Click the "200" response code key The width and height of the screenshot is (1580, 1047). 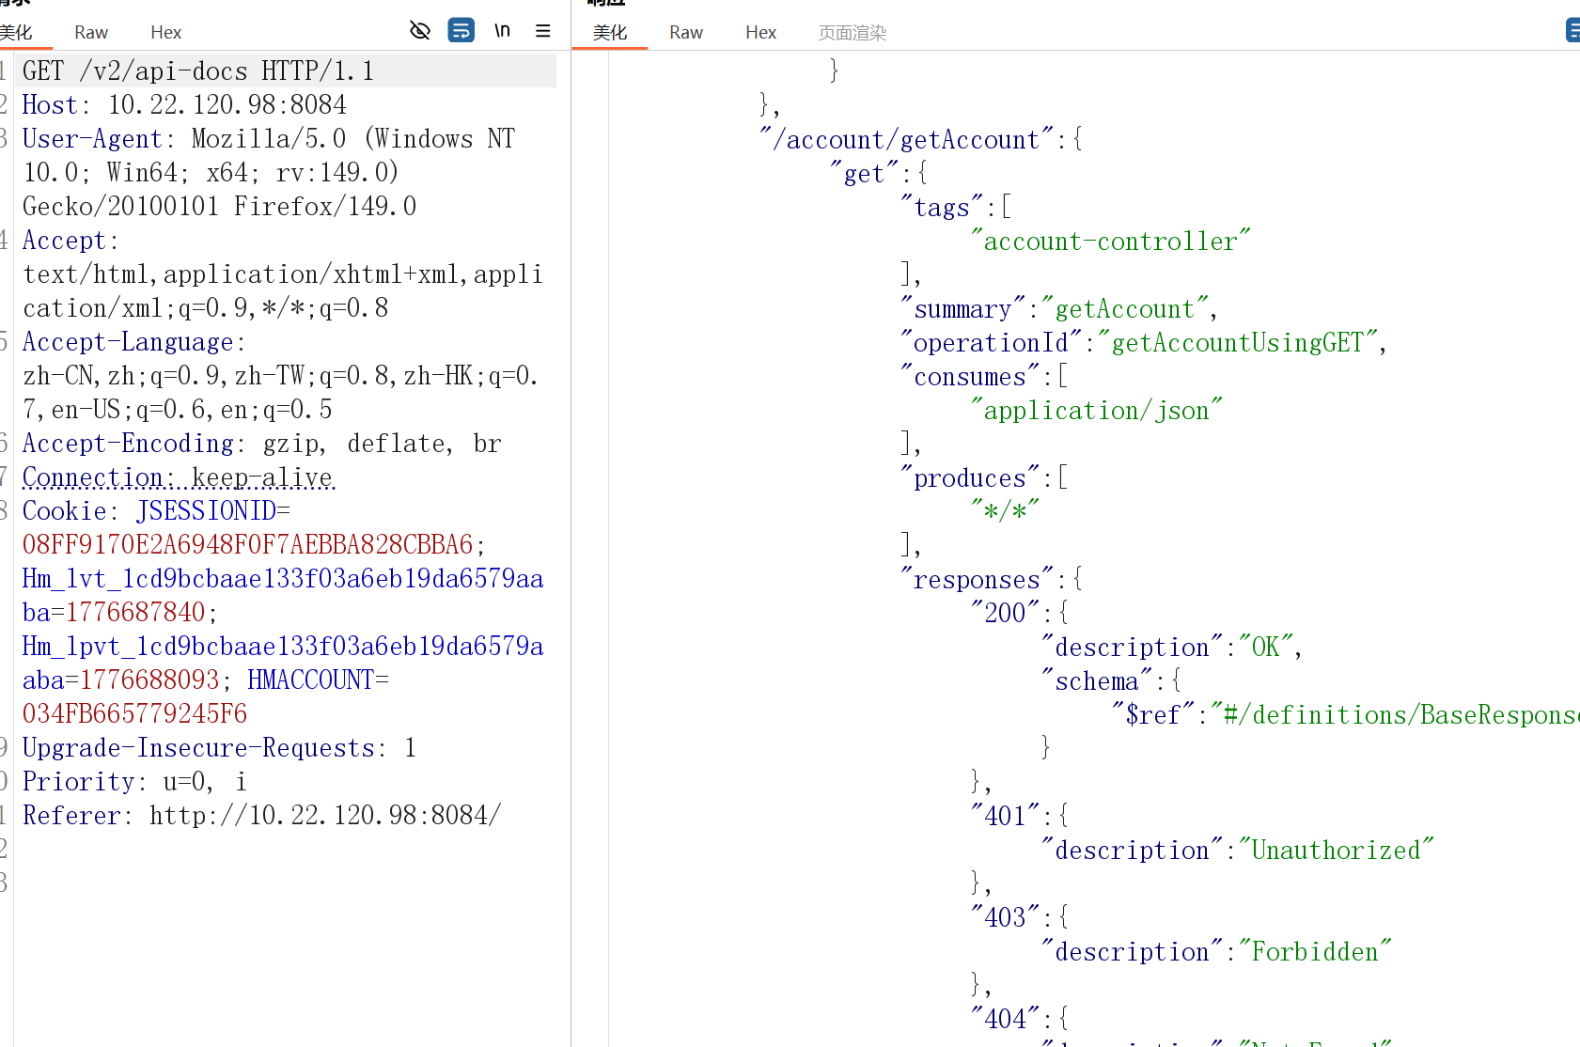tap(1005, 613)
